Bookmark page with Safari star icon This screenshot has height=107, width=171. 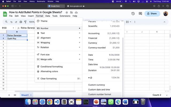[154, 6]
